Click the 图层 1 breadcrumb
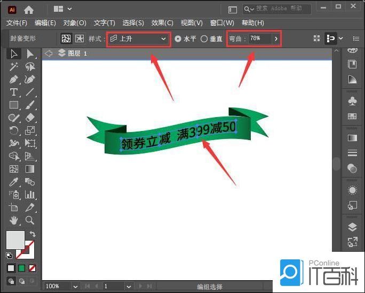The height and width of the screenshot is (293, 365). [77, 53]
